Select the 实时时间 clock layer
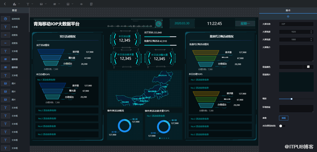This screenshot has width=317, height=152. click(x=6, y=19)
